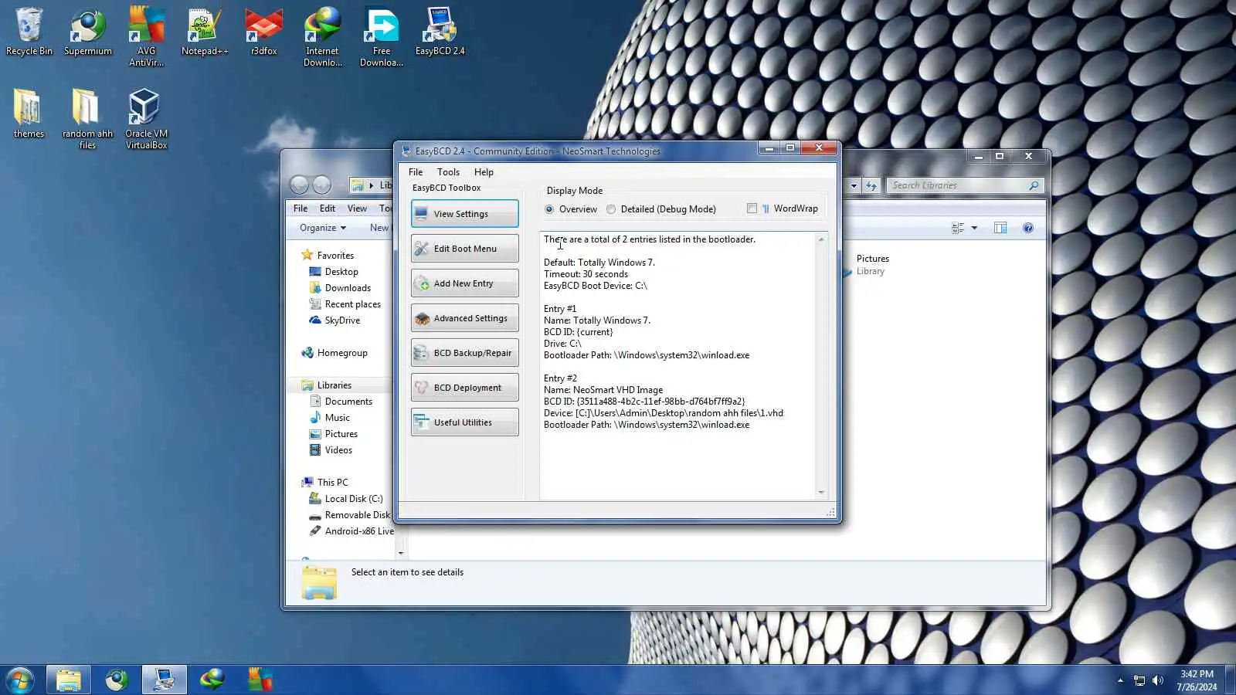This screenshot has width=1236, height=695.
Task: Change the view layout icon in Explorer
Action: coord(958,228)
